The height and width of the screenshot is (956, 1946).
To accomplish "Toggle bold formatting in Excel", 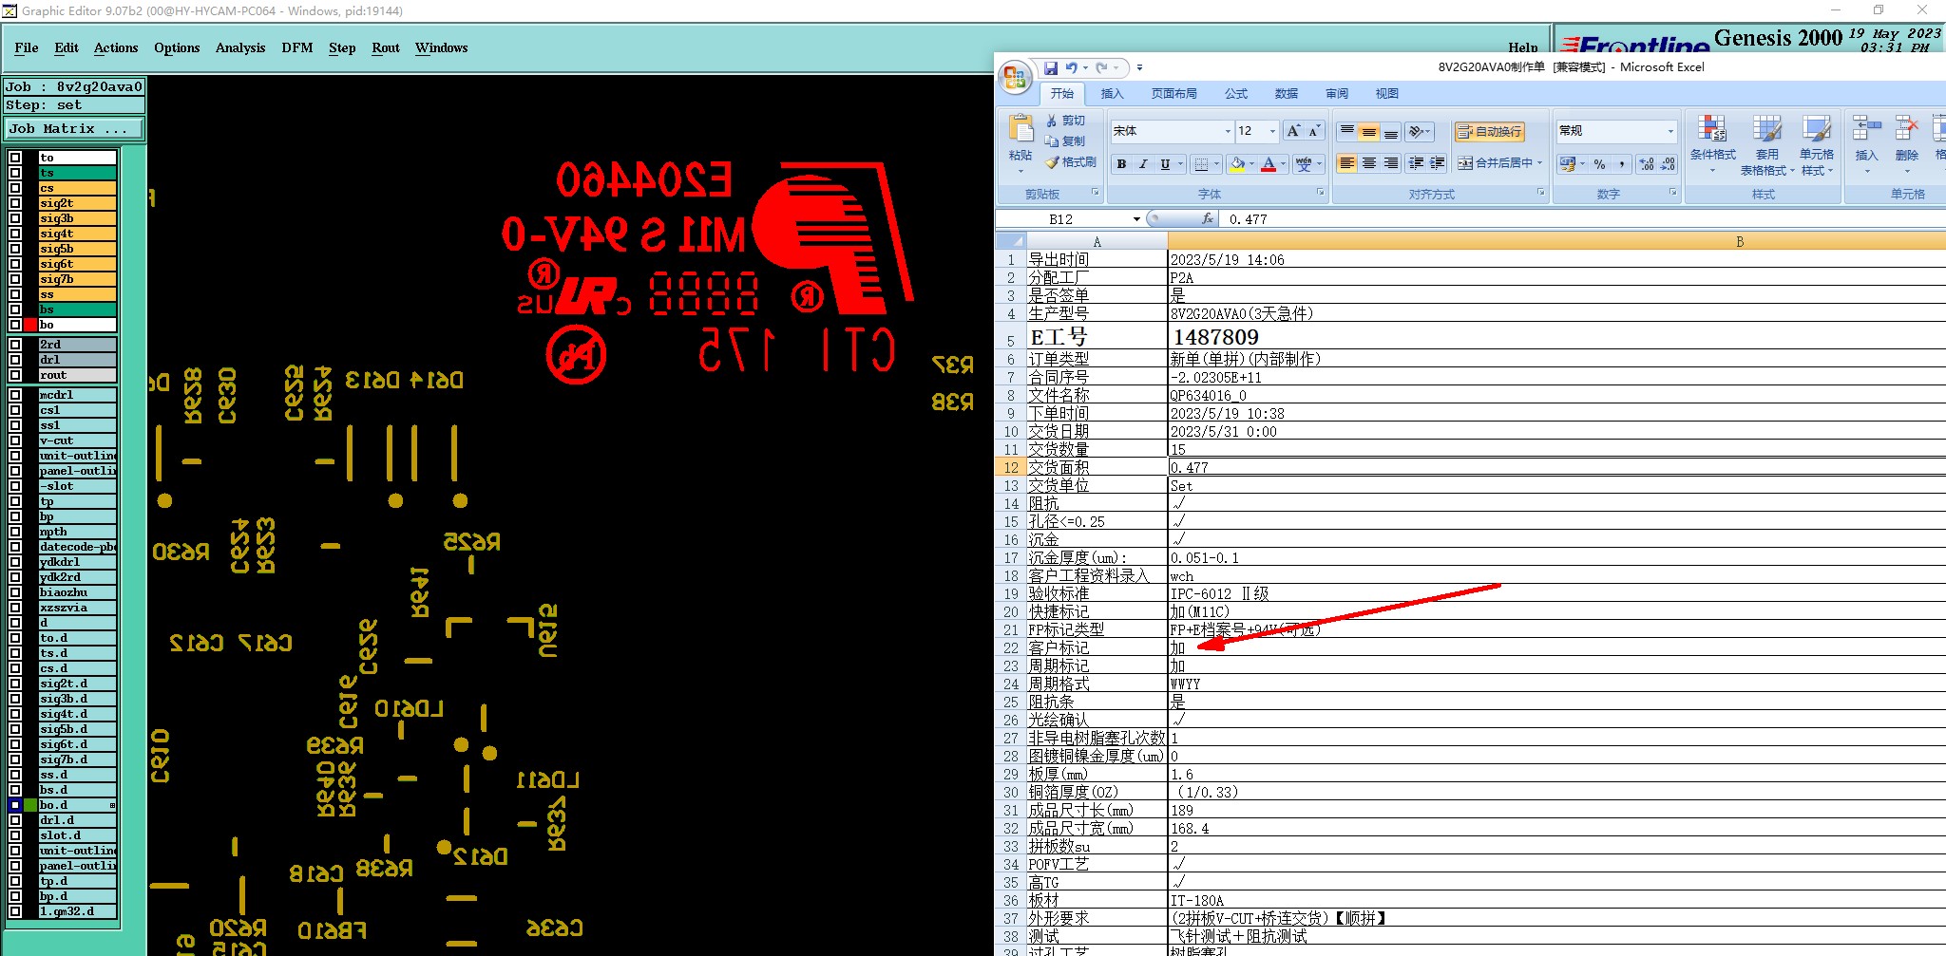I will point(1121,164).
